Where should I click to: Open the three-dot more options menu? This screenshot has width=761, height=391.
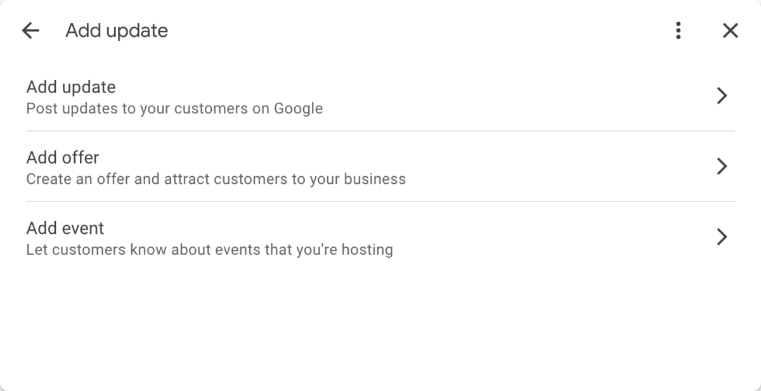pyautogui.click(x=679, y=30)
